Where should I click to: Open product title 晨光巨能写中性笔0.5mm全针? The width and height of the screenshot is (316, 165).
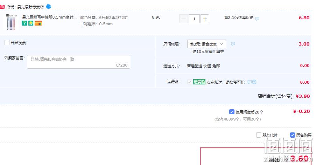pyautogui.click(x=49, y=18)
